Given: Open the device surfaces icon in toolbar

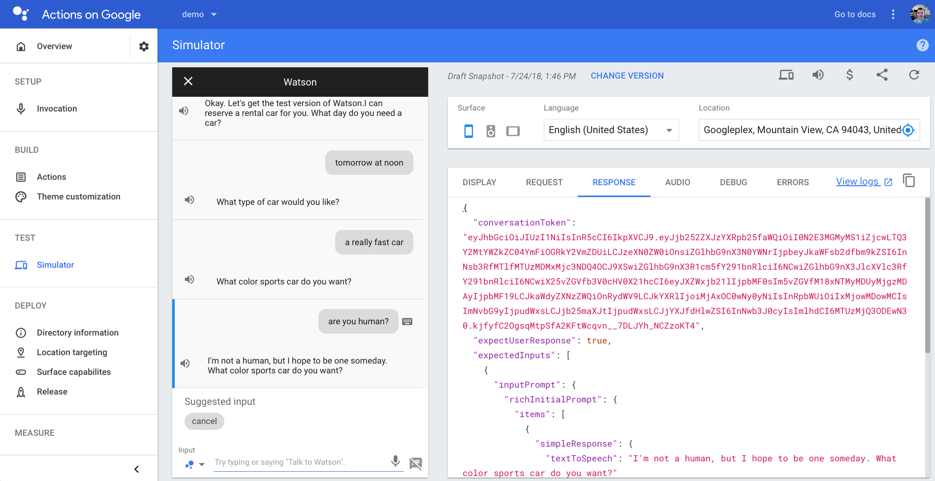Looking at the screenshot, I should point(786,75).
